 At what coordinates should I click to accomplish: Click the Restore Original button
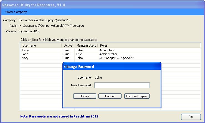137,96
